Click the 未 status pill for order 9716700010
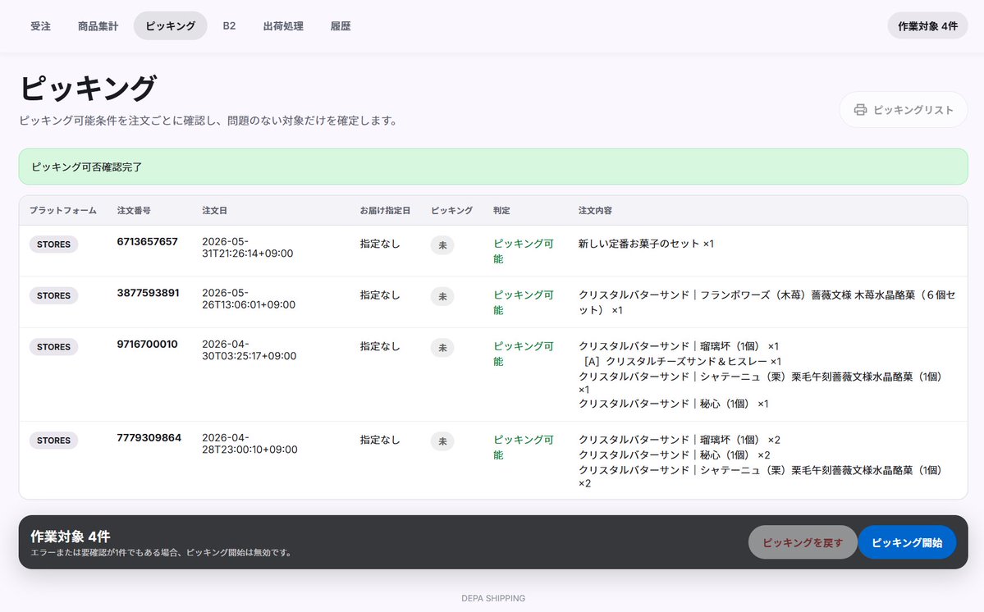The width and height of the screenshot is (984, 612). 442,348
